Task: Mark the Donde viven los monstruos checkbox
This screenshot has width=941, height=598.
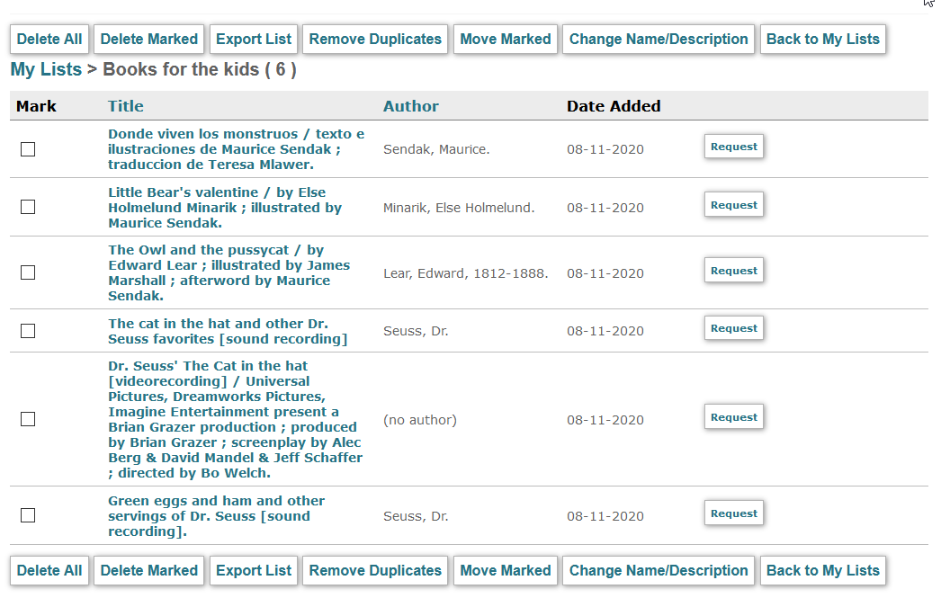Action: (x=28, y=149)
